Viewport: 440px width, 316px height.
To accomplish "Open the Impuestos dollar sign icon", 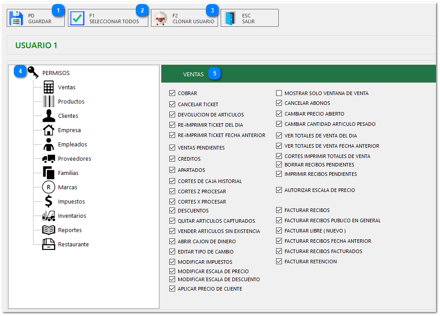I will [x=49, y=202].
